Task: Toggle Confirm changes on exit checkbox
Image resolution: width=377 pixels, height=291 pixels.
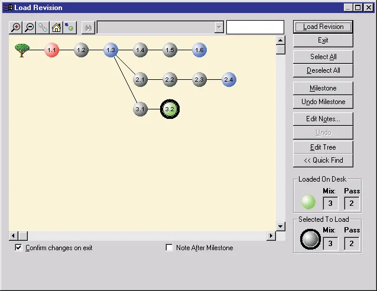Action: point(18,247)
